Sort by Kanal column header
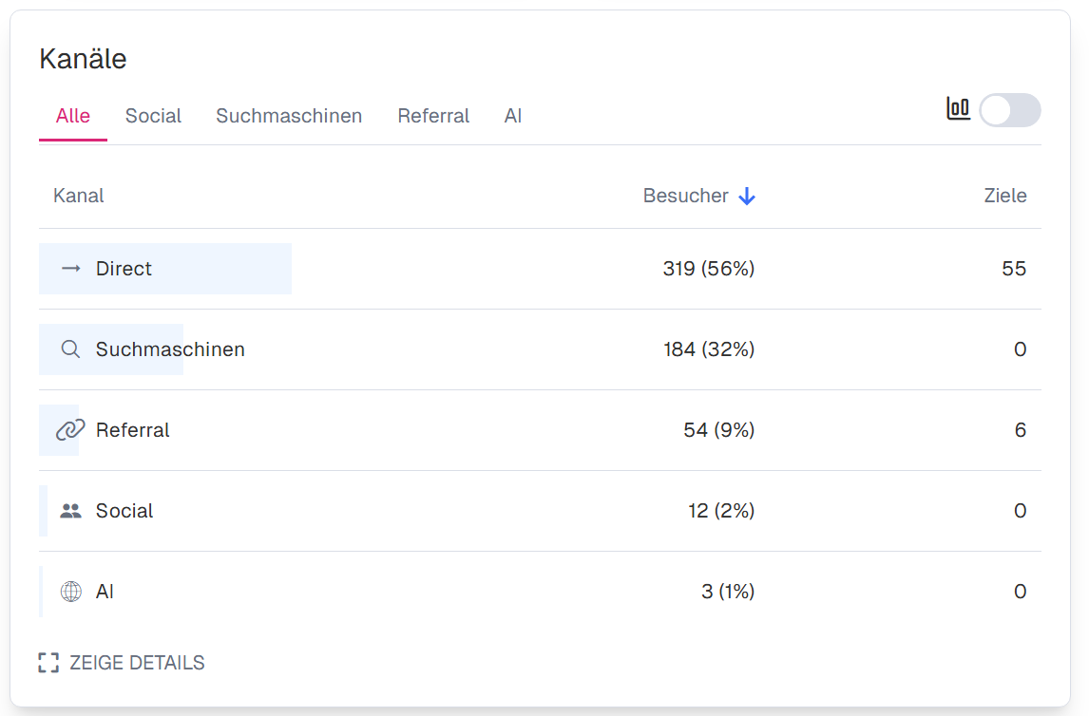Screen dimensions: 1089x716 79,196
